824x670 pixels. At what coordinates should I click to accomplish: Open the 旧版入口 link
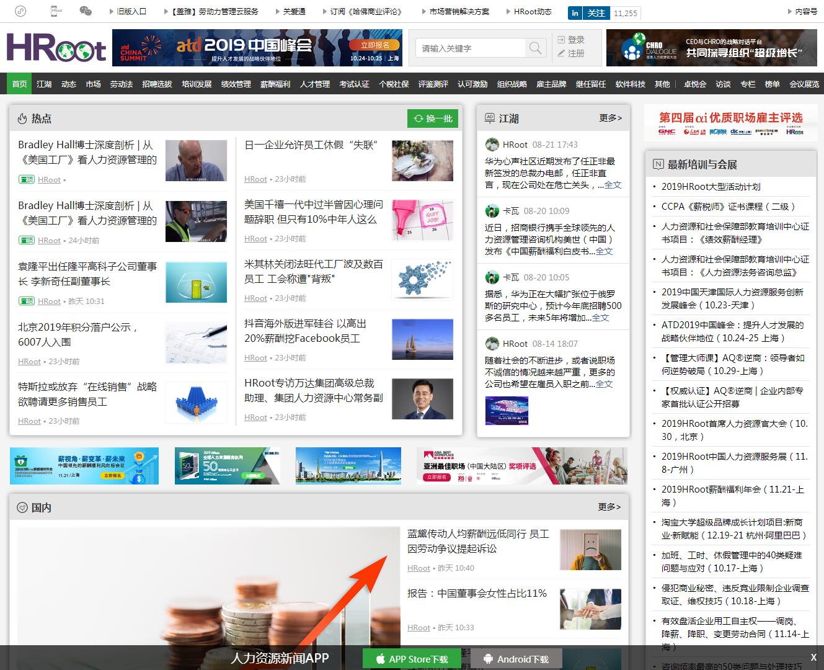point(131,12)
